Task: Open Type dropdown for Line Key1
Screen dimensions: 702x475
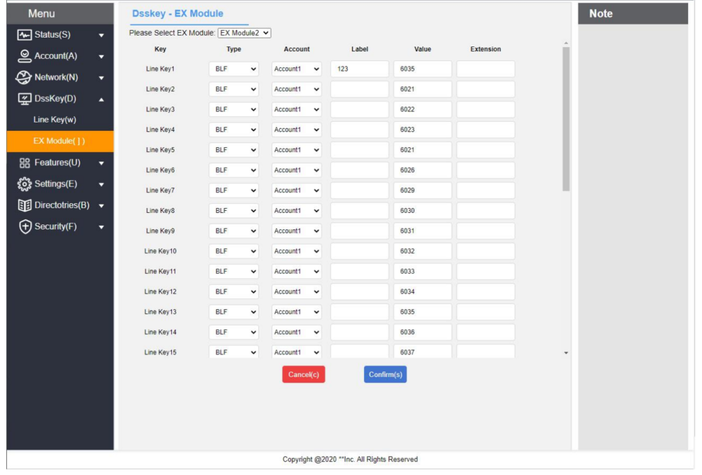Action: pos(234,69)
